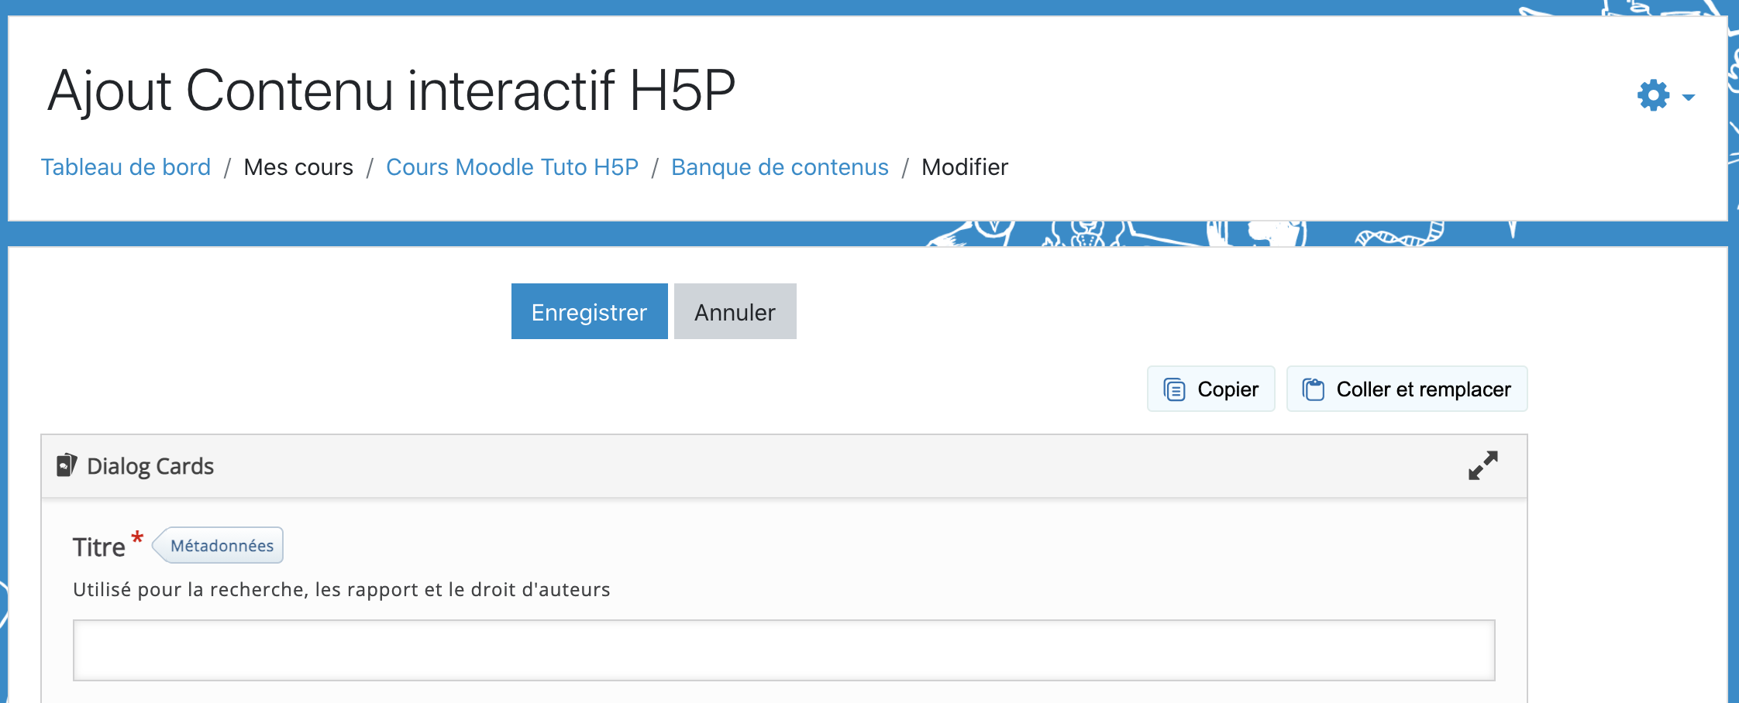Image resolution: width=1739 pixels, height=703 pixels.
Task: Click the Ajout Contenu interactif H5P heading
Action: tap(391, 91)
